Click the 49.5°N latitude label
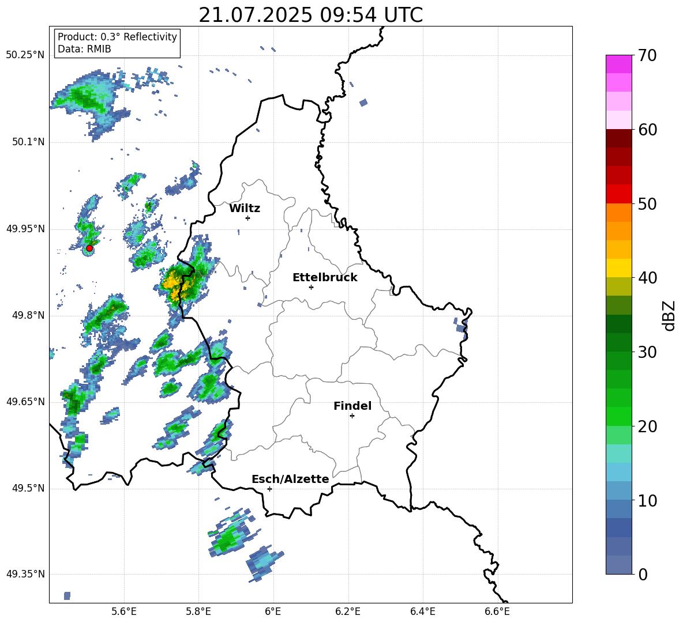 tap(28, 488)
